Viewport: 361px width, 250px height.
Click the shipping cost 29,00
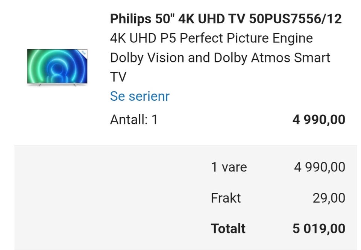[329, 198]
